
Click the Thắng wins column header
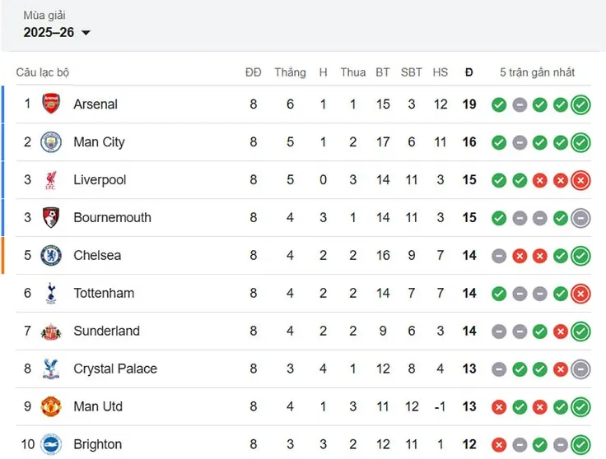pos(290,72)
